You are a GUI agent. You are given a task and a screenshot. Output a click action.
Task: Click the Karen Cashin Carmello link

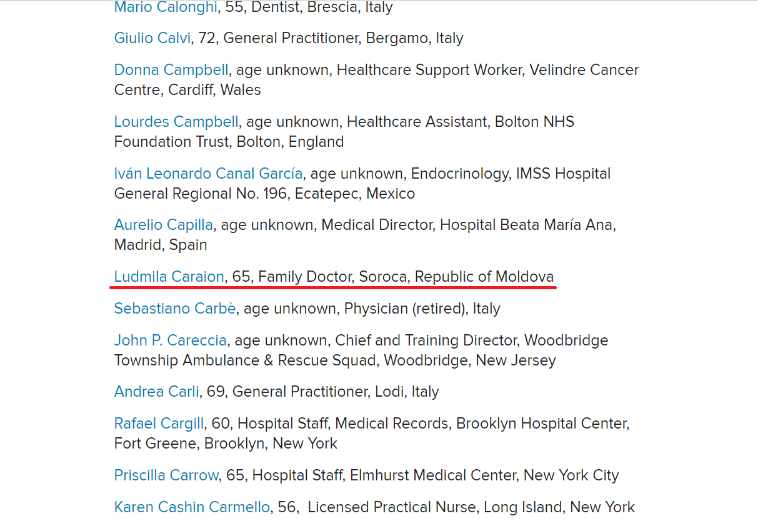coord(192,507)
